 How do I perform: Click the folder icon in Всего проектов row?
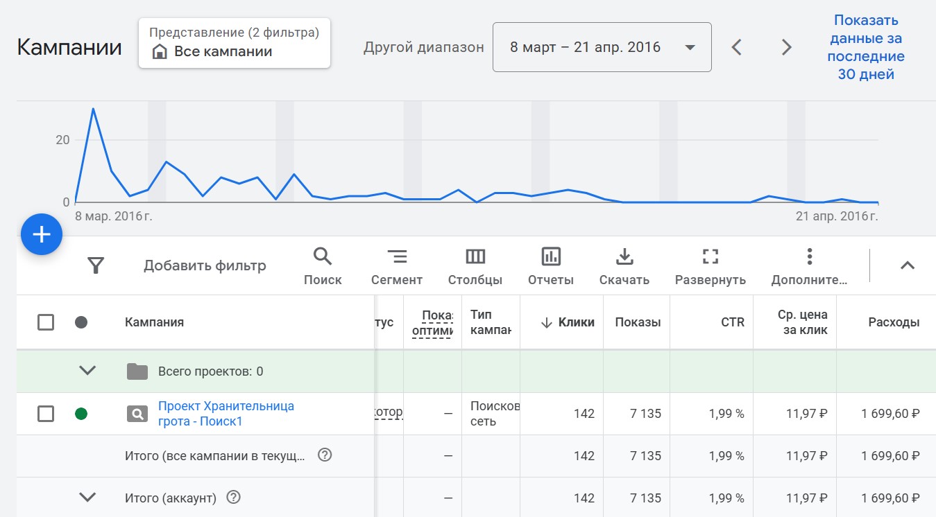pyautogui.click(x=137, y=371)
